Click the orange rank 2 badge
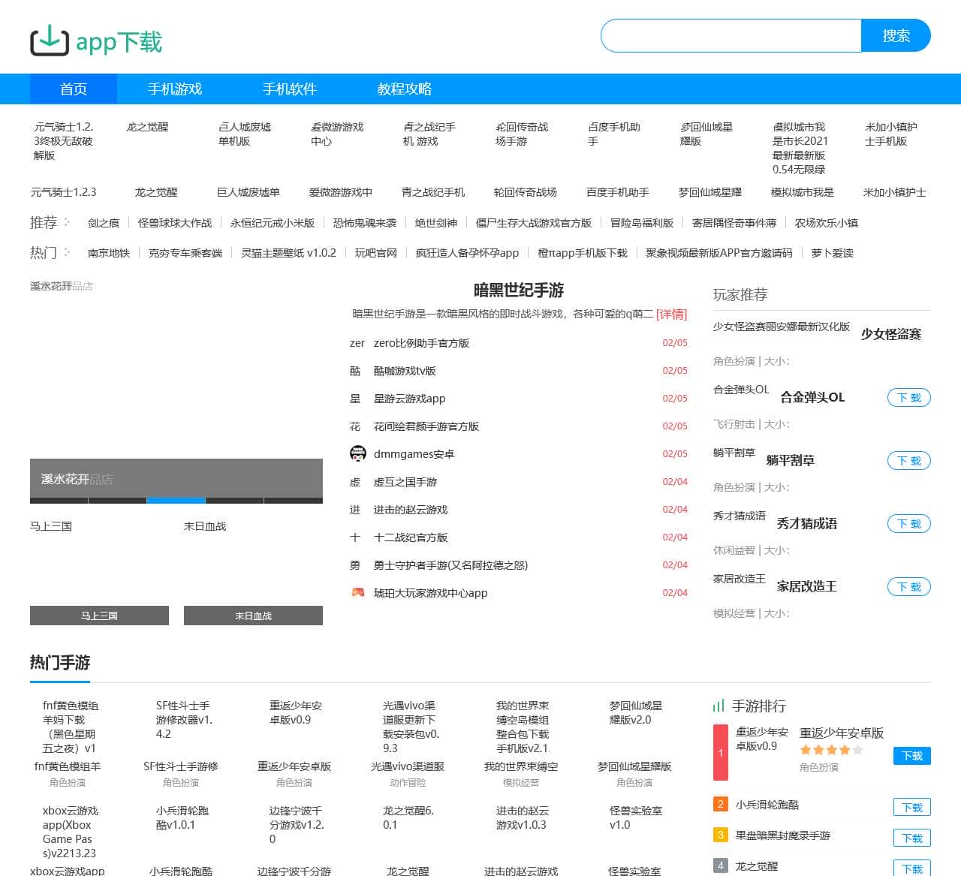This screenshot has width=961, height=876. pyautogui.click(x=720, y=804)
